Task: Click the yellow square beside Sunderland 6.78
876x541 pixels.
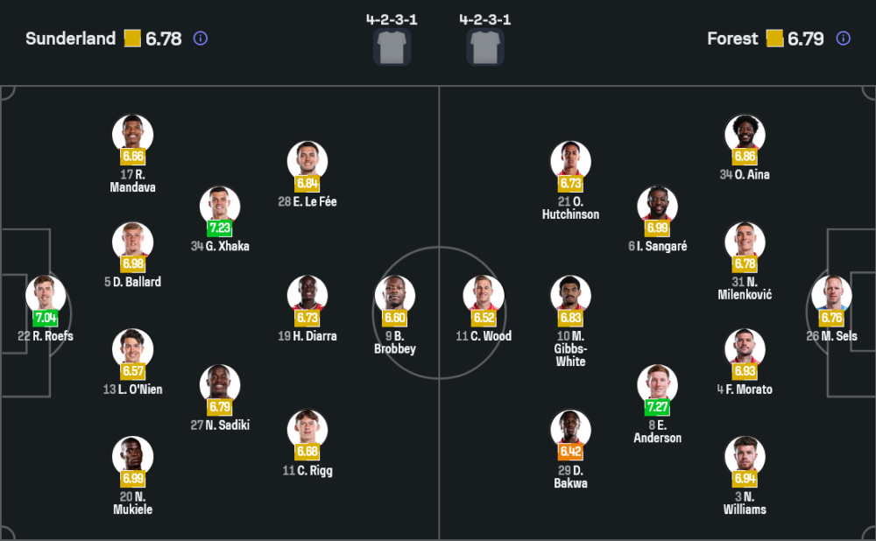Action: [132, 39]
